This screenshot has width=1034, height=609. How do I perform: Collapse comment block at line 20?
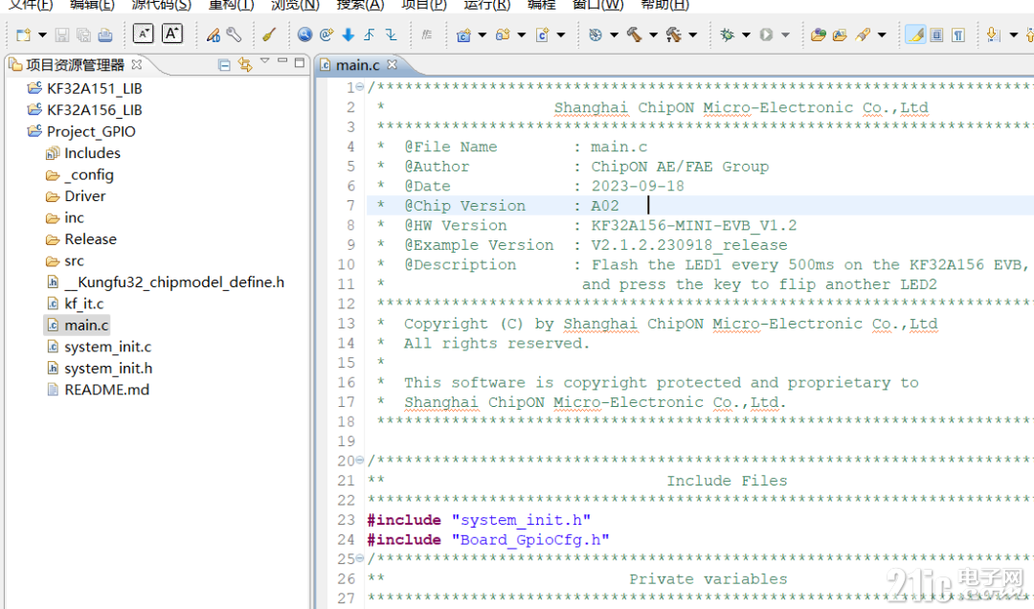point(360,460)
